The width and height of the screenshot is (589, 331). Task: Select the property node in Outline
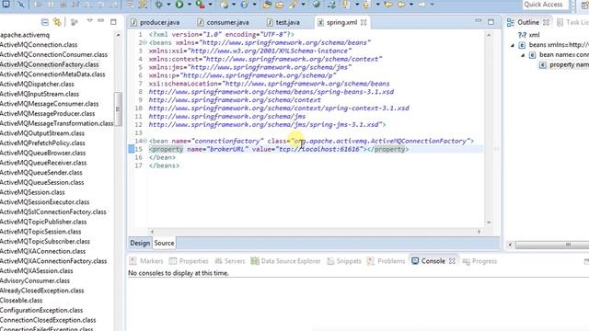pyautogui.click(x=564, y=65)
